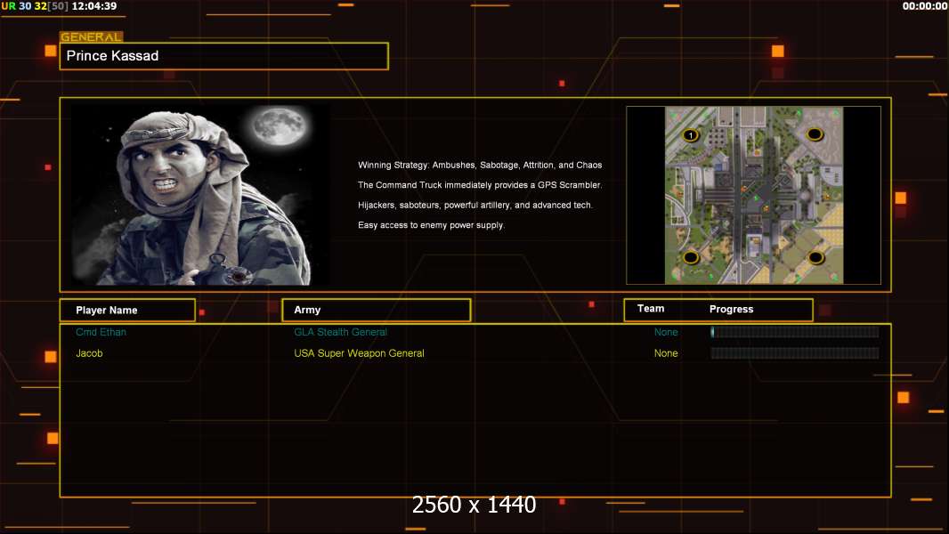Select player Jacob
The width and height of the screenshot is (949, 534).
(89, 353)
